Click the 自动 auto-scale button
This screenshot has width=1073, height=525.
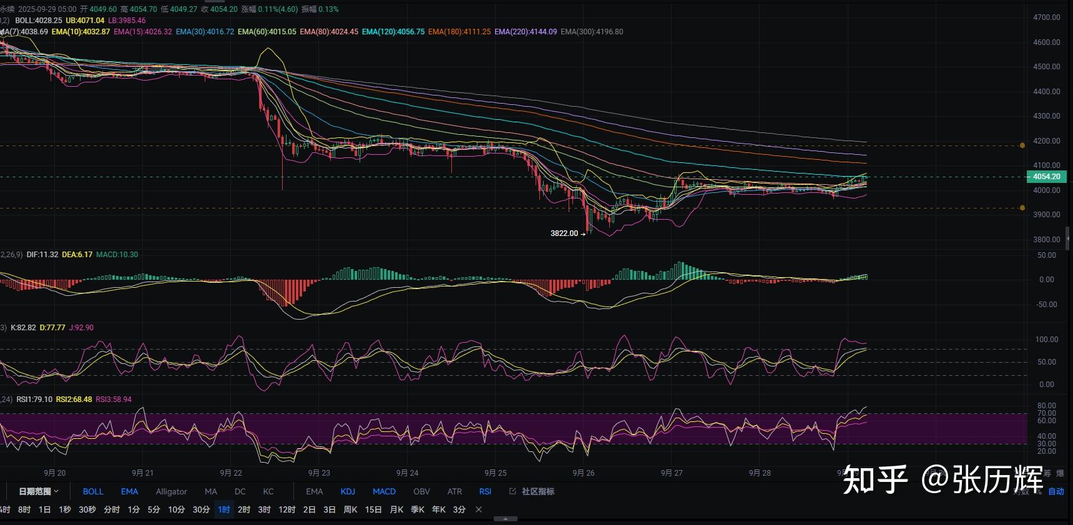1056,491
